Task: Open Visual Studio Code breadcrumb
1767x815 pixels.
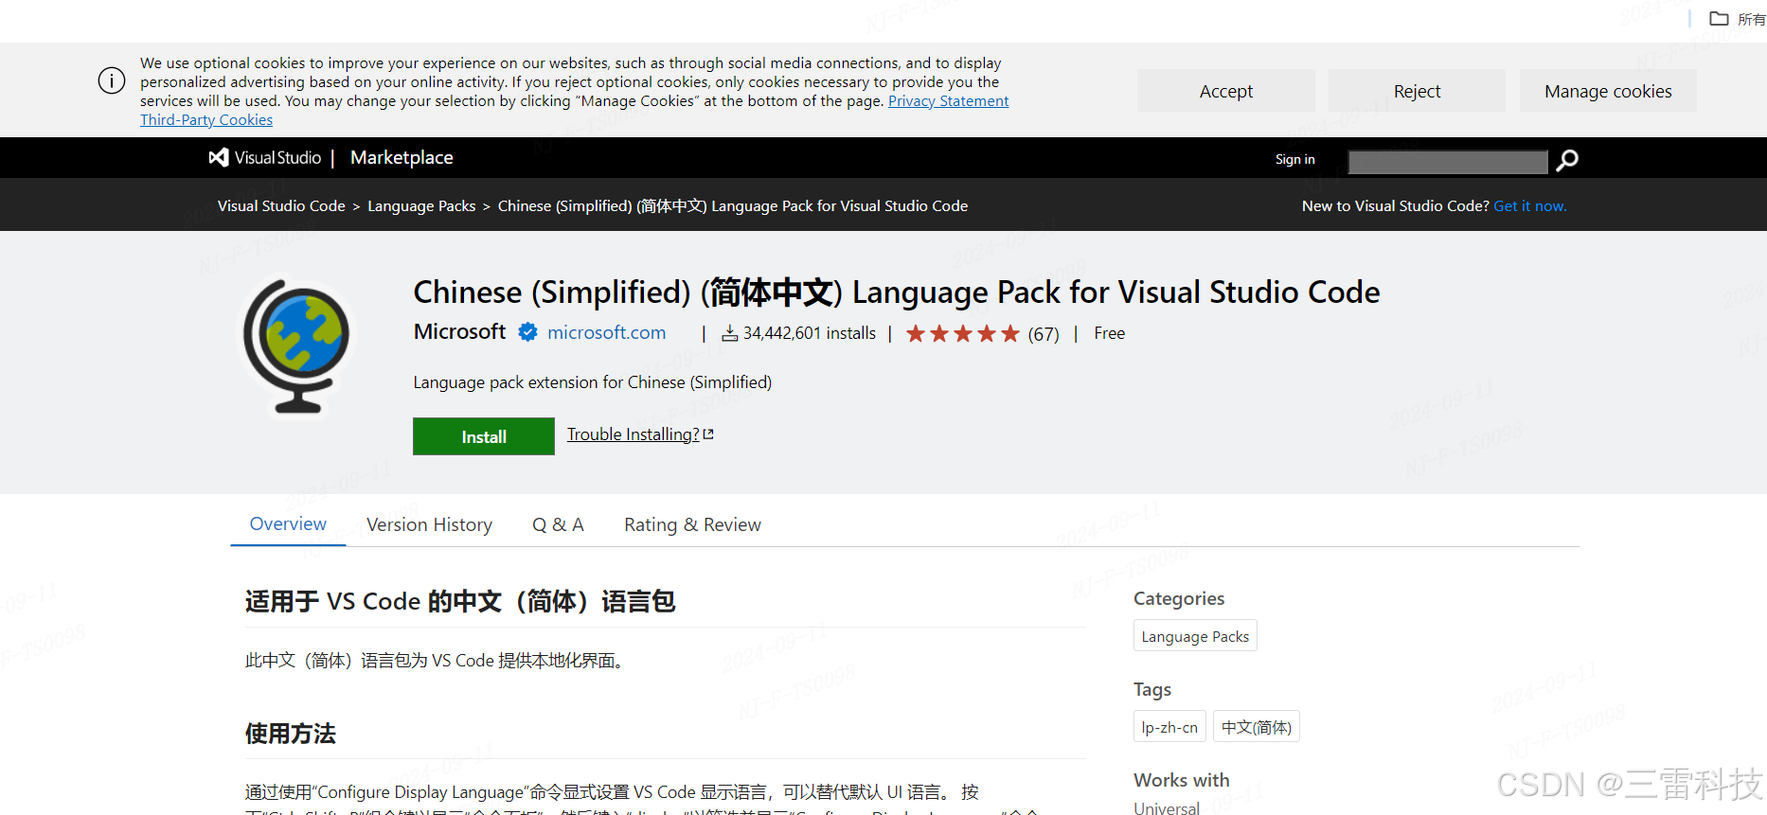Action: 281,205
